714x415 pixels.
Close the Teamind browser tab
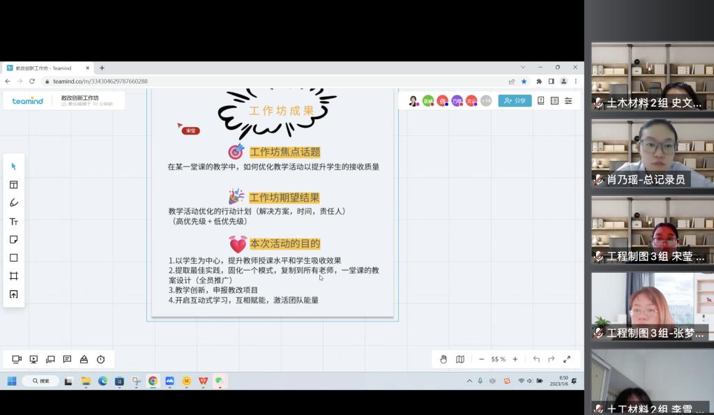pos(87,68)
